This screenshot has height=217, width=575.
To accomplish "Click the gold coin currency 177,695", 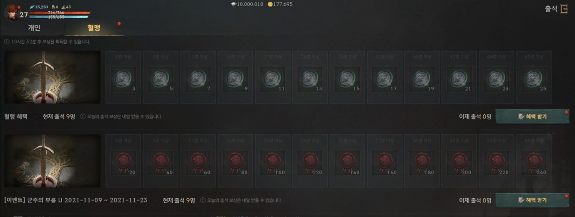I will click(280, 4).
